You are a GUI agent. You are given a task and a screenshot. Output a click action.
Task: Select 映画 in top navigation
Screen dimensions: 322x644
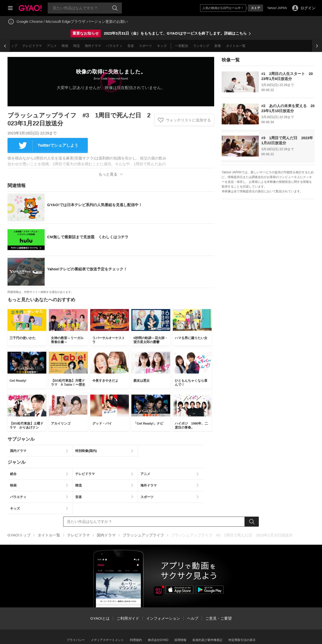pyautogui.click(x=65, y=46)
